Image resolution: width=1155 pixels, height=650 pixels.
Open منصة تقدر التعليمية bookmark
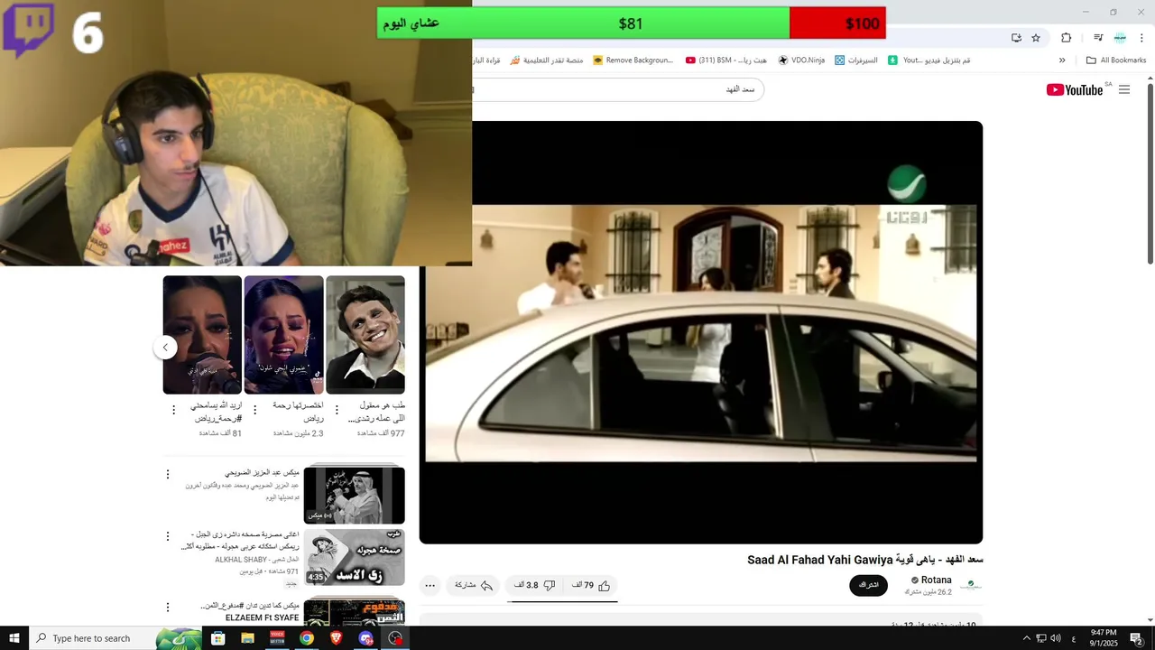(x=546, y=60)
